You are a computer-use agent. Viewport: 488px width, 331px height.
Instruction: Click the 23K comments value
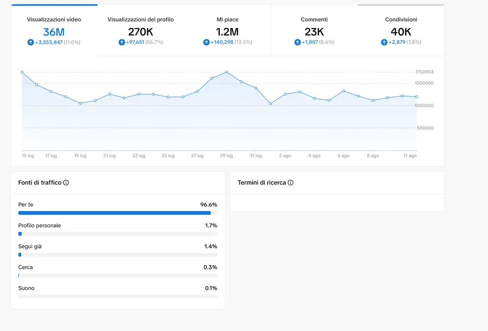(x=314, y=32)
